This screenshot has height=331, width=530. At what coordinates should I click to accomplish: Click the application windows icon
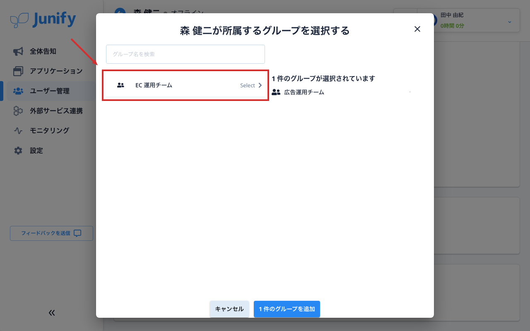click(x=18, y=71)
